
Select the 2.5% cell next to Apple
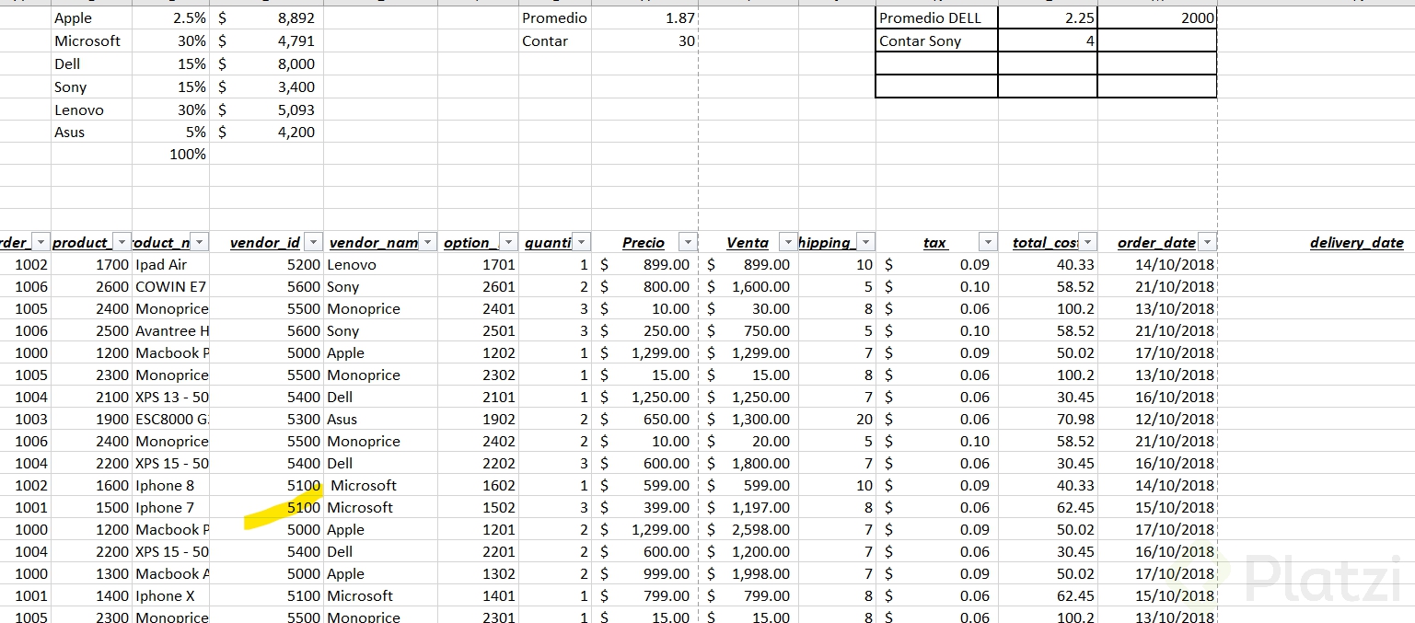tap(170, 17)
